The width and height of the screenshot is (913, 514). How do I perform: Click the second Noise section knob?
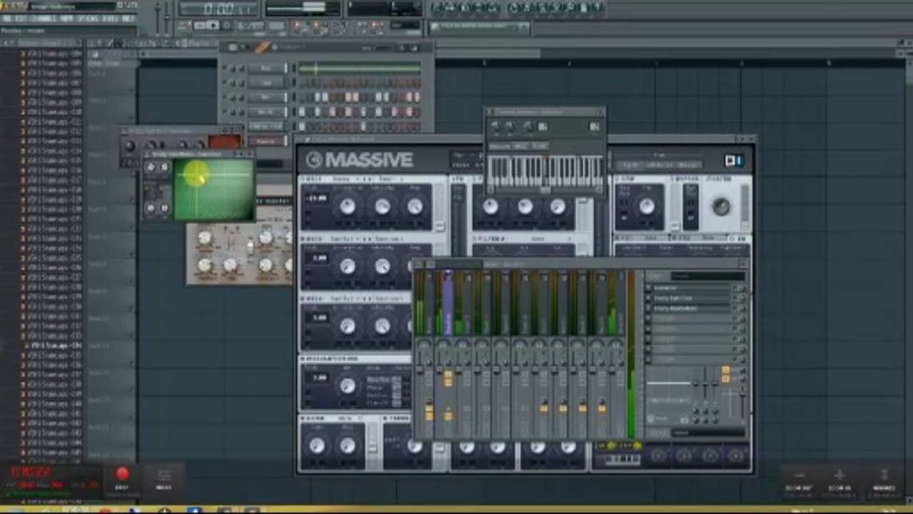(348, 445)
